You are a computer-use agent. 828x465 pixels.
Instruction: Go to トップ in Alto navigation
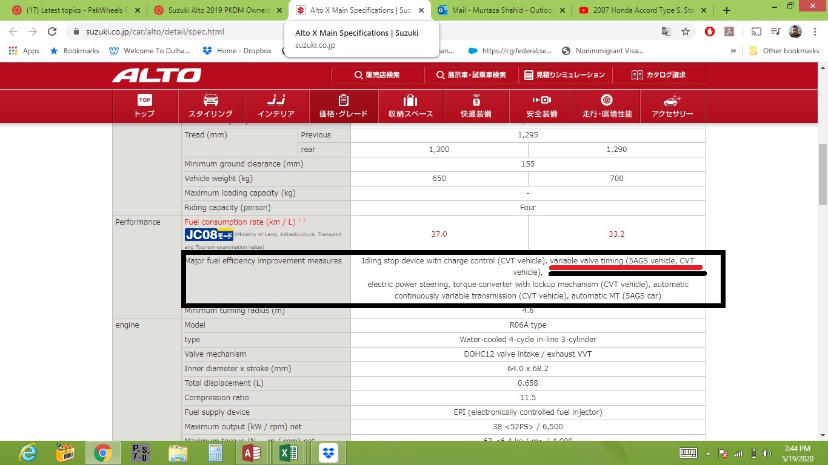pos(144,106)
